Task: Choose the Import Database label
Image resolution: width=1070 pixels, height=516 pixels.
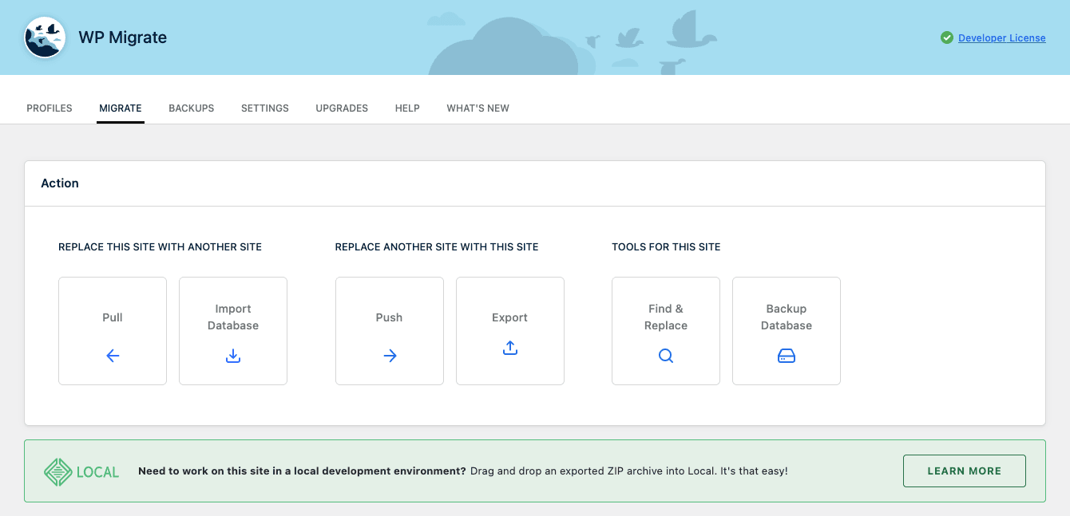Action: tap(233, 317)
